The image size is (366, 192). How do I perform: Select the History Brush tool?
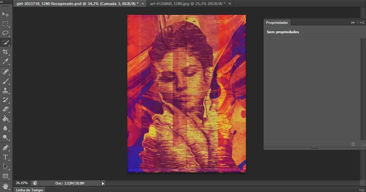[x=5, y=100]
